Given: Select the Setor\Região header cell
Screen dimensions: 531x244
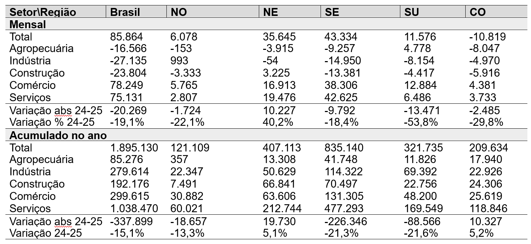Looking at the screenshot, I should point(43,12).
